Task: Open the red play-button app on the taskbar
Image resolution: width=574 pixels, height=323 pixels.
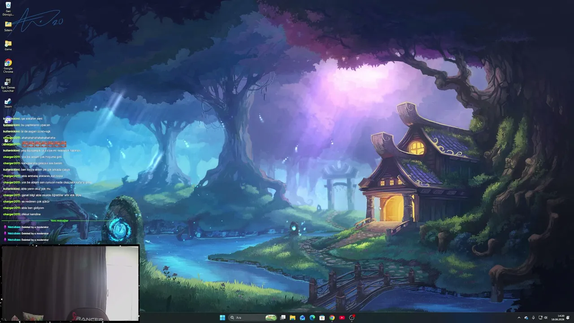Action: 342,318
